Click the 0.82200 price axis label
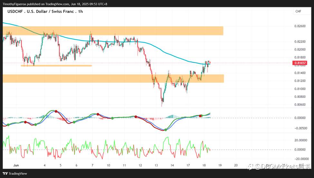The height and width of the screenshot is (178, 314). point(300,42)
